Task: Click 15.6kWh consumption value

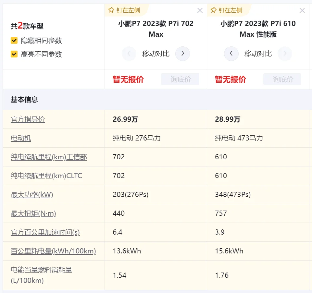Action: click(x=229, y=251)
